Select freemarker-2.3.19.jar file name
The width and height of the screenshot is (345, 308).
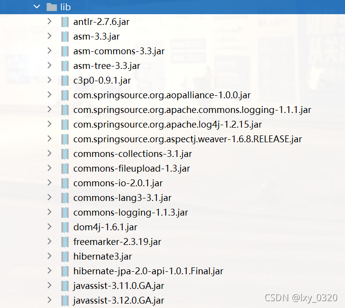point(117,242)
